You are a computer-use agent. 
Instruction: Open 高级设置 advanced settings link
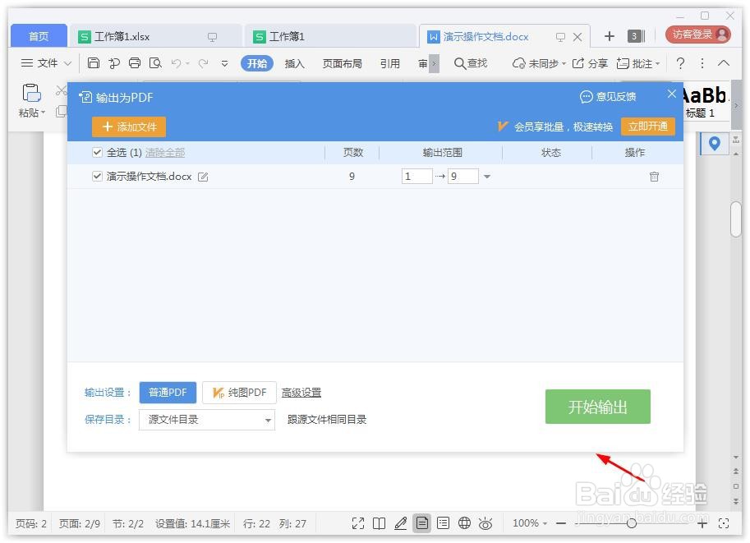pos(302,392)
